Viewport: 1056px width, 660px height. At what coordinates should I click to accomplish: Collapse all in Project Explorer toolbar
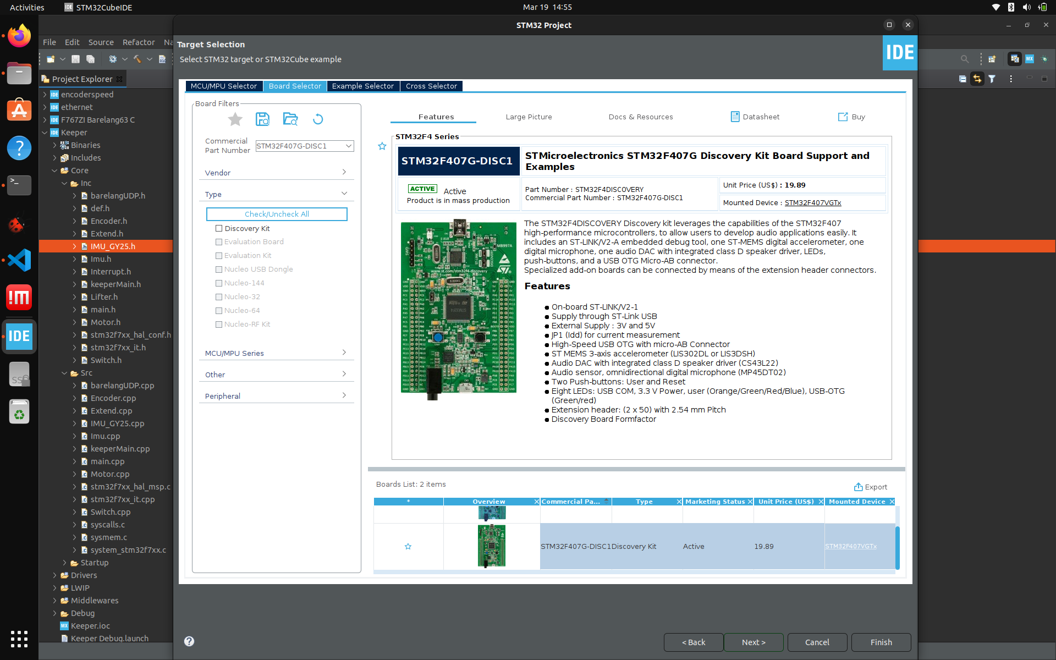(x=963, y=79)
